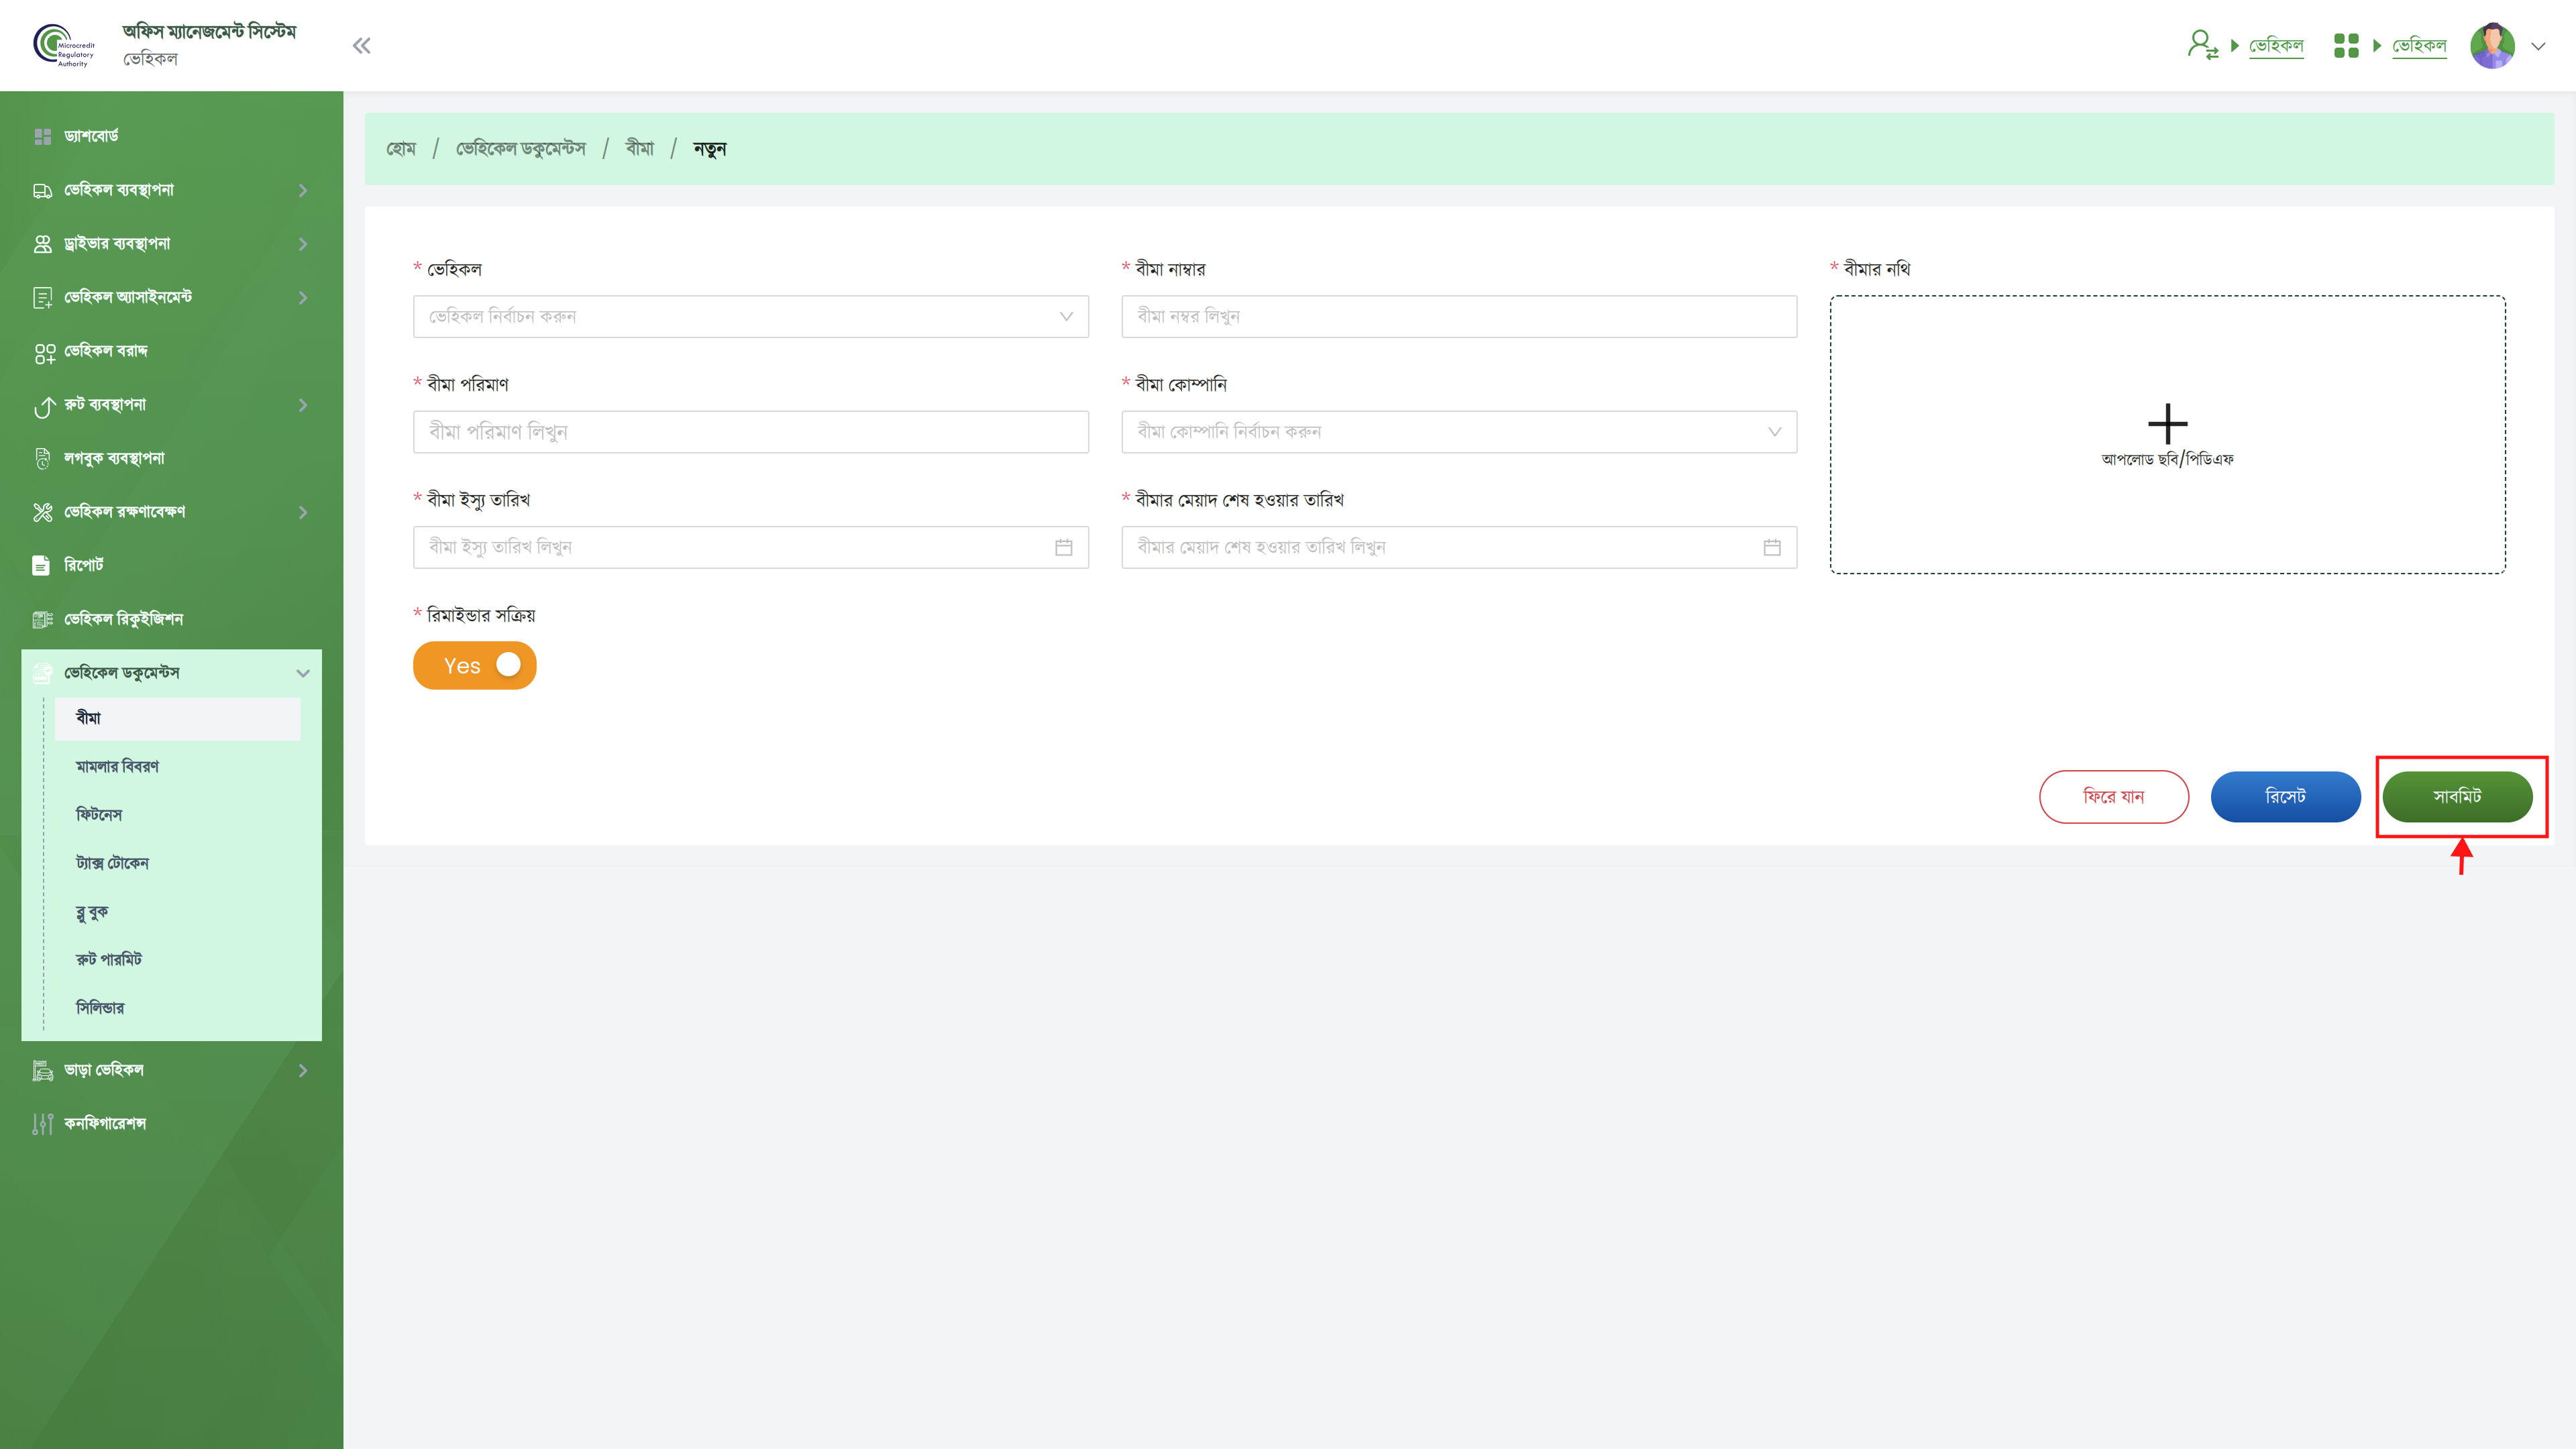
Task: Open the profile dropdown arrow beside avatar
Action: [x=2538, y=46]
